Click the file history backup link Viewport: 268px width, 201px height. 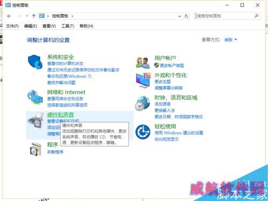tap(83, 70)
